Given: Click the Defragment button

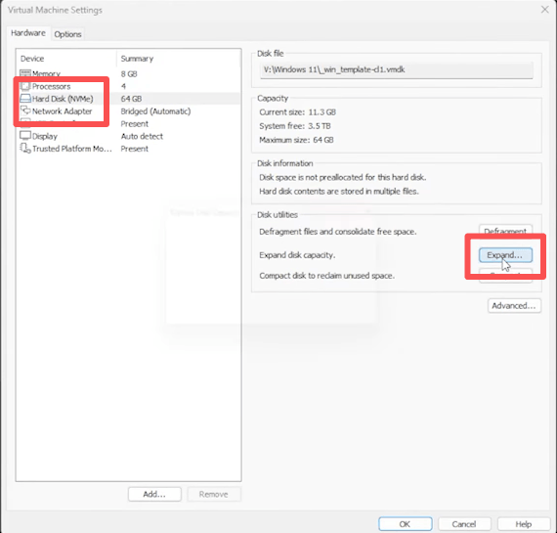Looking at the screenshot, I should [x=505, y=231].
